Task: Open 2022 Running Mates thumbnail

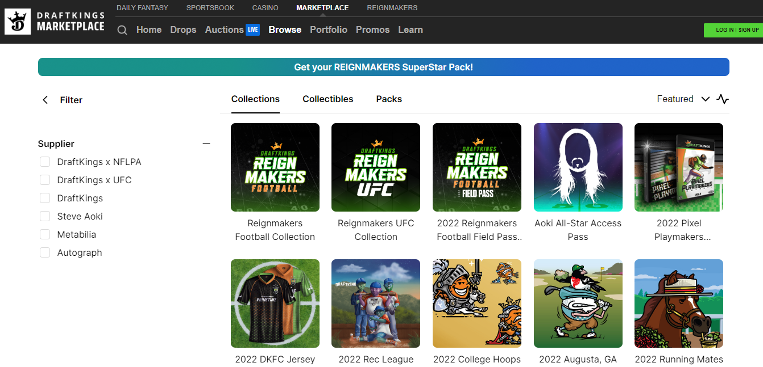Action: 679,303
